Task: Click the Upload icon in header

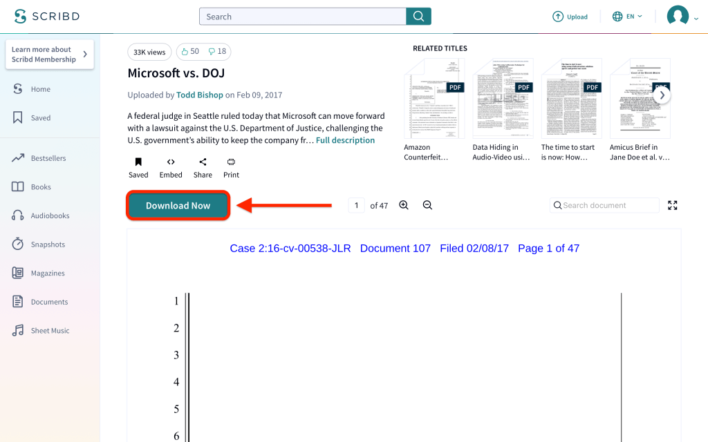Action: pyautogui.click(x=558, y=17)
